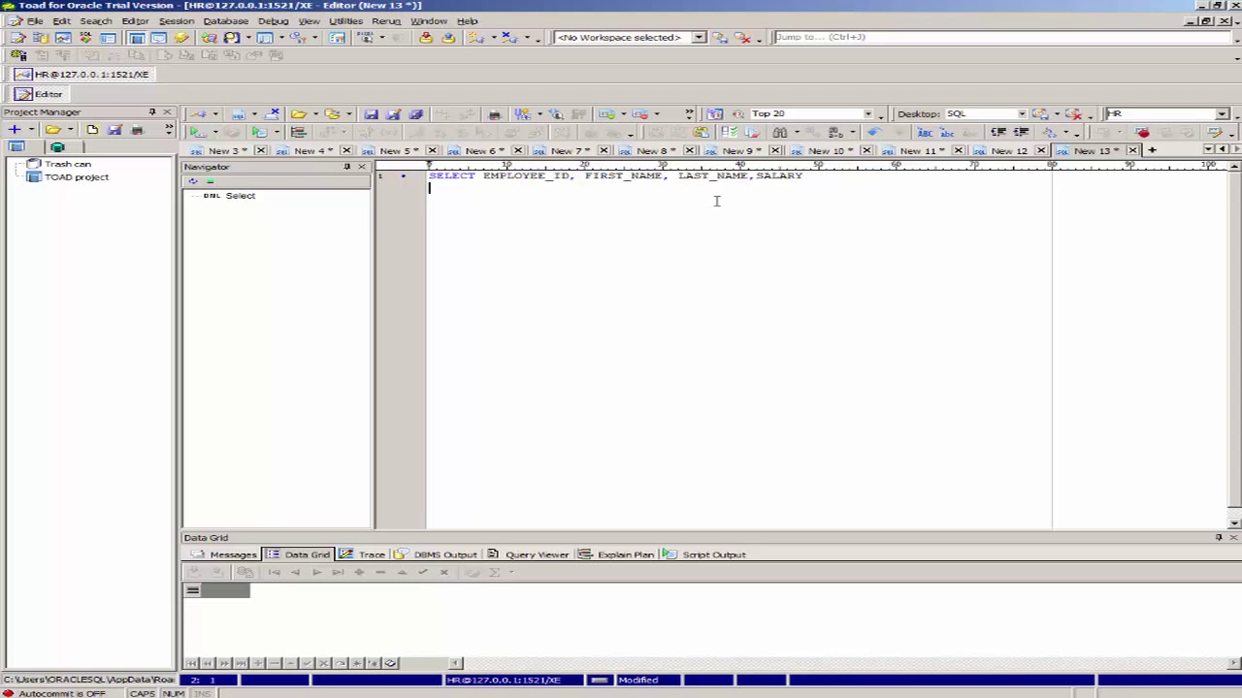Click the new document icon in Project Manager
The image size is (1242, 698).
(x=92, y=130)
